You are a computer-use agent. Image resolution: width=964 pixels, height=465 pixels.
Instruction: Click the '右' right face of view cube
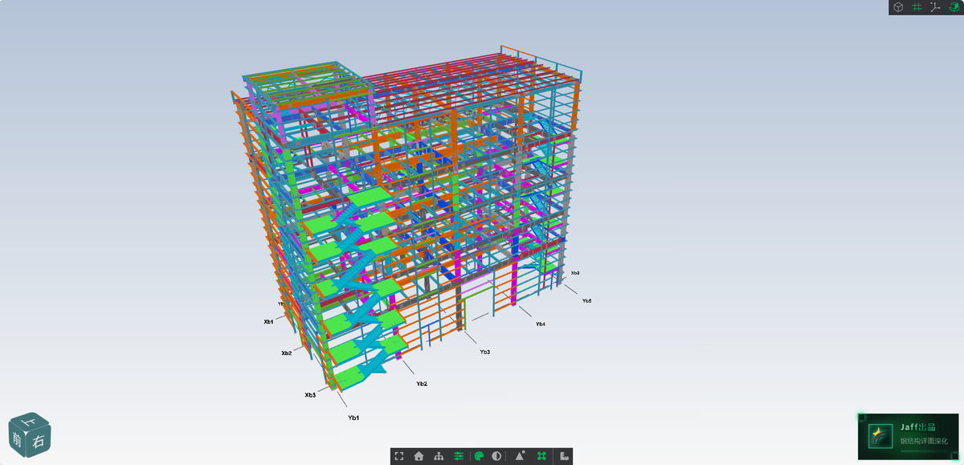click(39, 442)
